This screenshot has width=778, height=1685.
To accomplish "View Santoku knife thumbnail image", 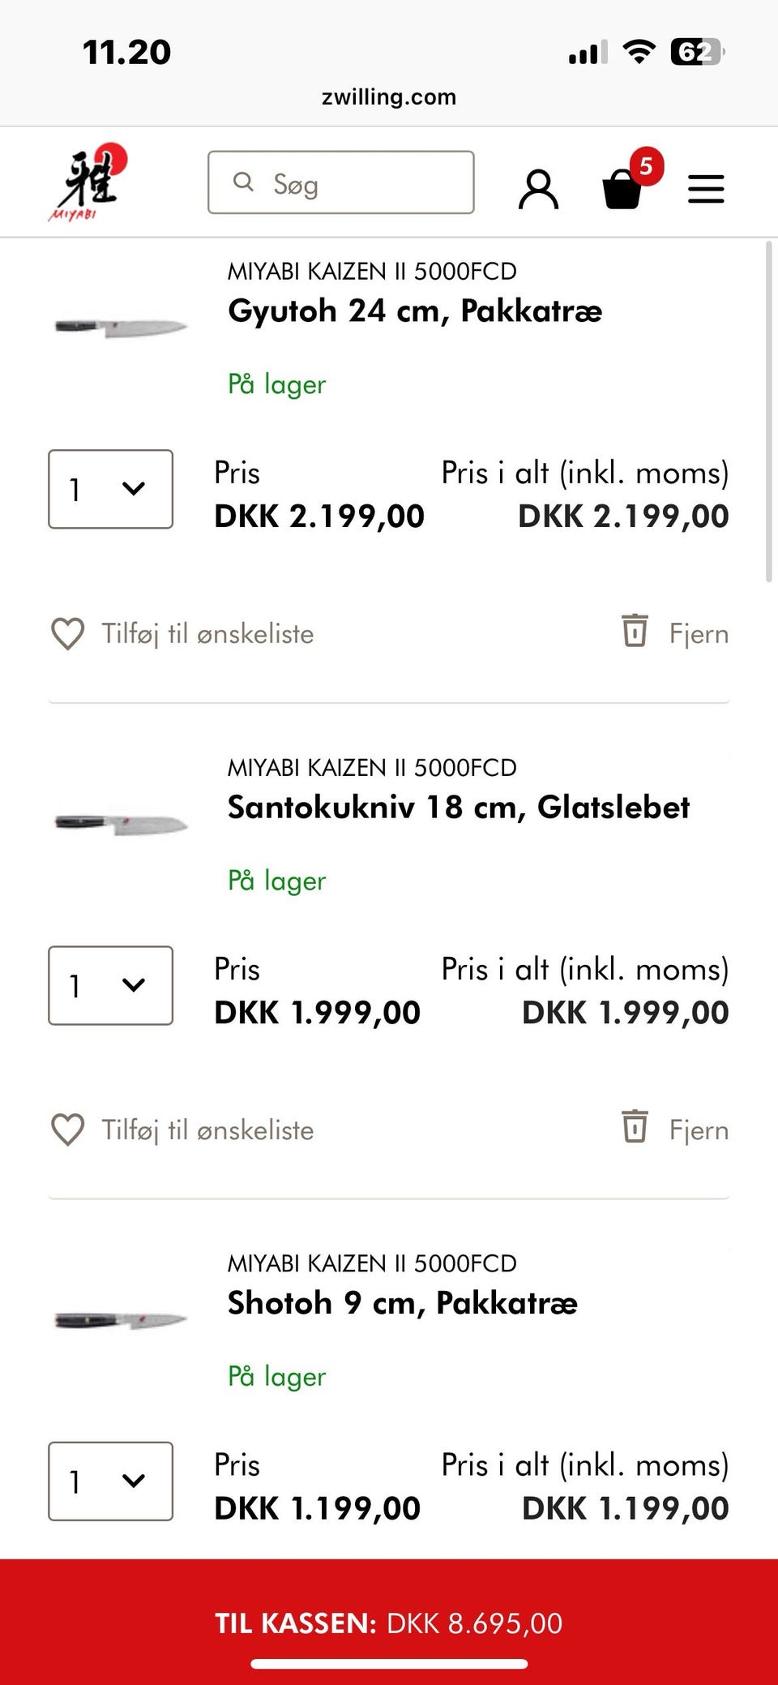I will [x=122, y=823].
